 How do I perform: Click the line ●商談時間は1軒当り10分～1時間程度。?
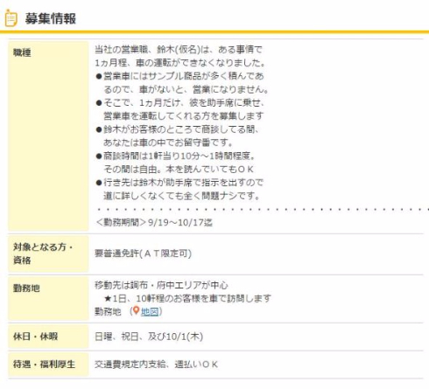(x=176, y=156)
